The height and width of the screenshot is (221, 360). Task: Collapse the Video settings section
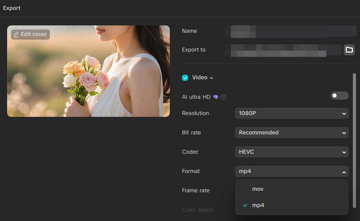(x=212, y=77)
